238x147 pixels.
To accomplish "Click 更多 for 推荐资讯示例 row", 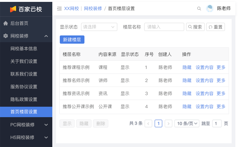I will [x=221, y=94].
